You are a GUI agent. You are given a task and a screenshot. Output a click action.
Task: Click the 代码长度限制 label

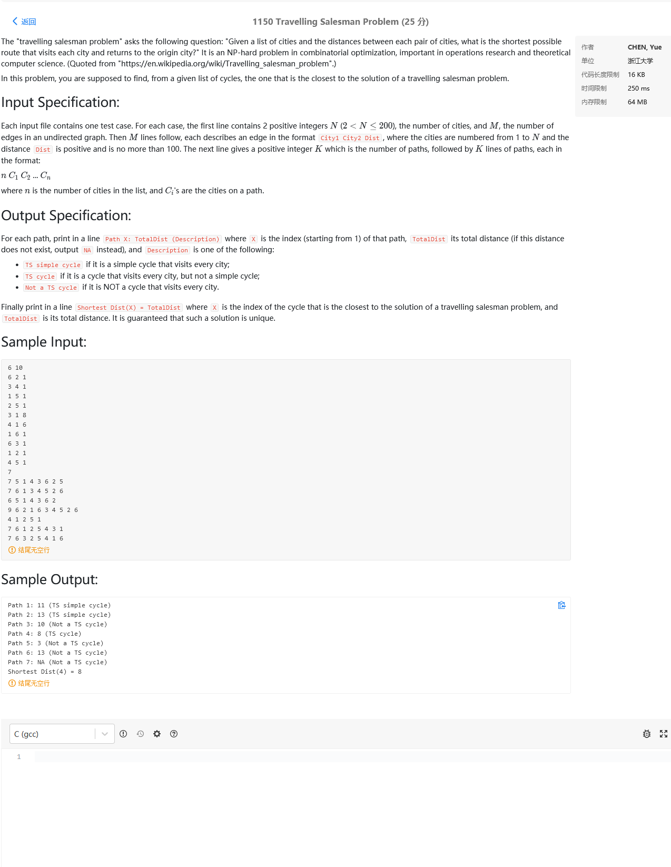(600, 74)
